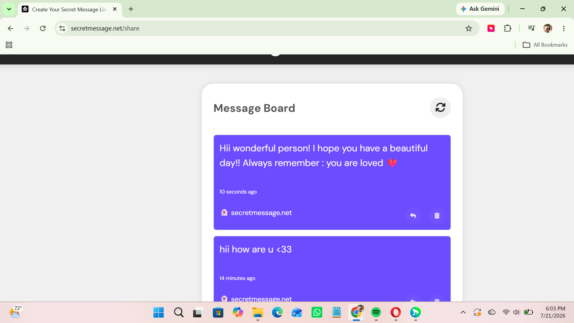The height and width of the screenshot is (323, 574).
Task: Launch Opera from the taskbar
Action: click(x=396, y=313)
